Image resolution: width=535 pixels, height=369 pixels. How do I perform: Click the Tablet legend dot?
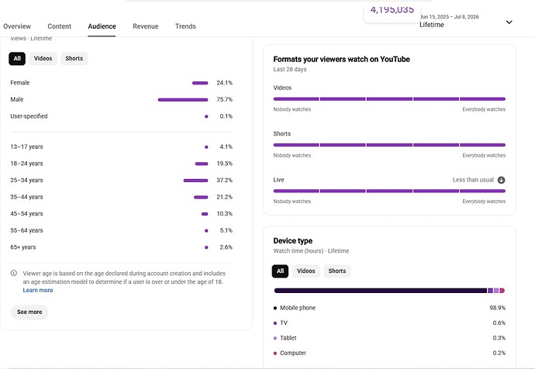click(275, 338)
